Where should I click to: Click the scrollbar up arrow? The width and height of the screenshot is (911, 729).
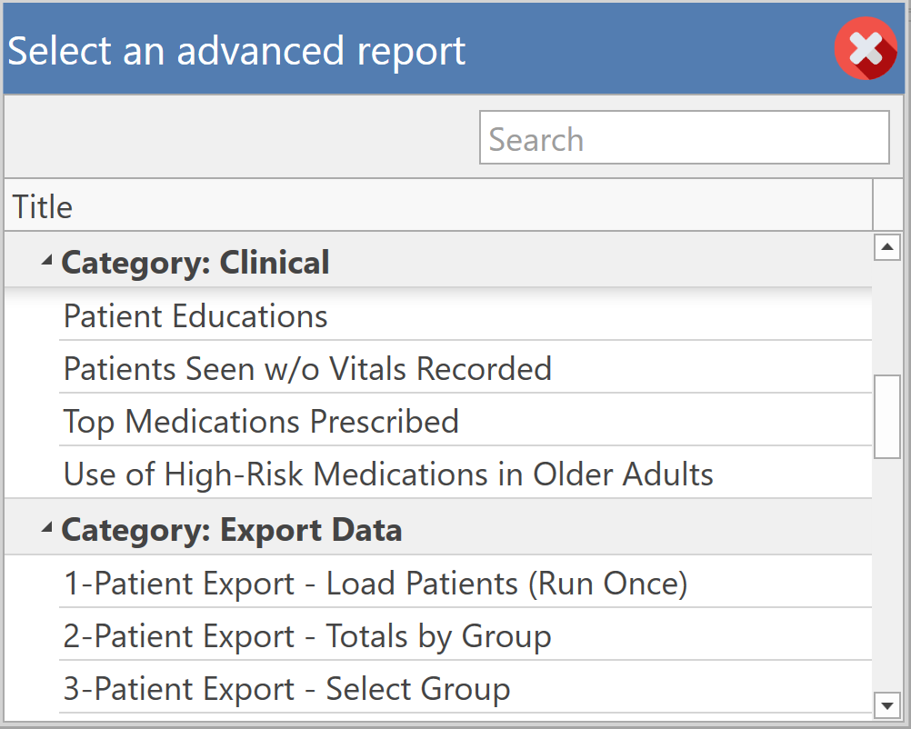click(886, 246)
